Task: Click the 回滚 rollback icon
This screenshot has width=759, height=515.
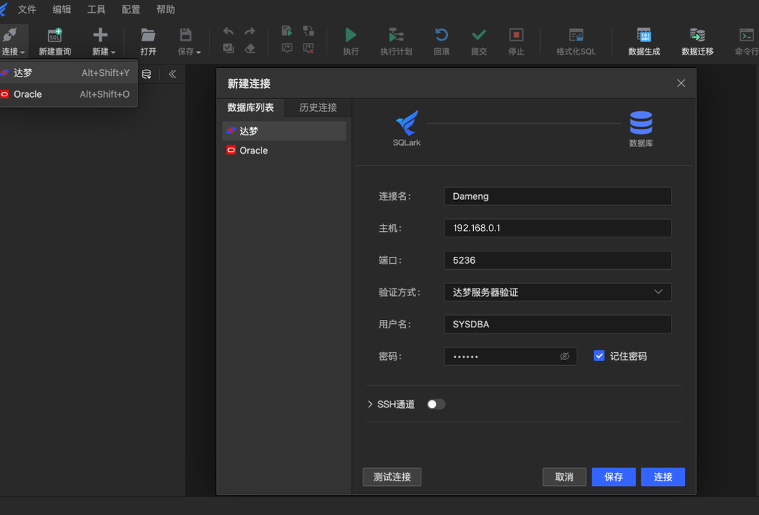Action: coord(441,35)
